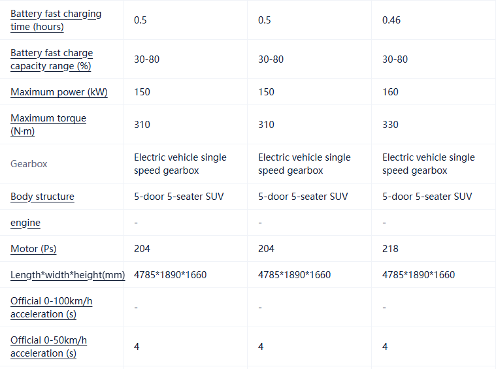
Task: Click the leftmost Electric vehicle single speed gearbox cell
Action: [180, 164]
